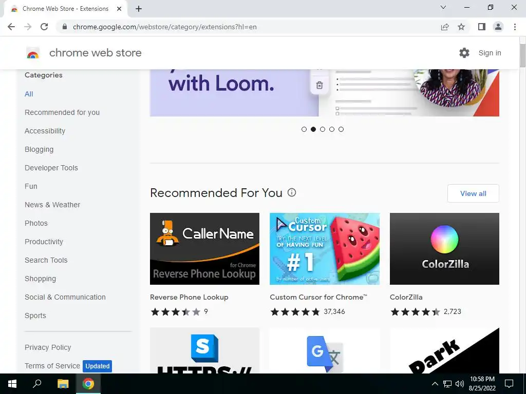The height and width of the screenshot is (394, 526).
Task: Open File Explorer from the taskbar
Action: [x=63, y=384]
